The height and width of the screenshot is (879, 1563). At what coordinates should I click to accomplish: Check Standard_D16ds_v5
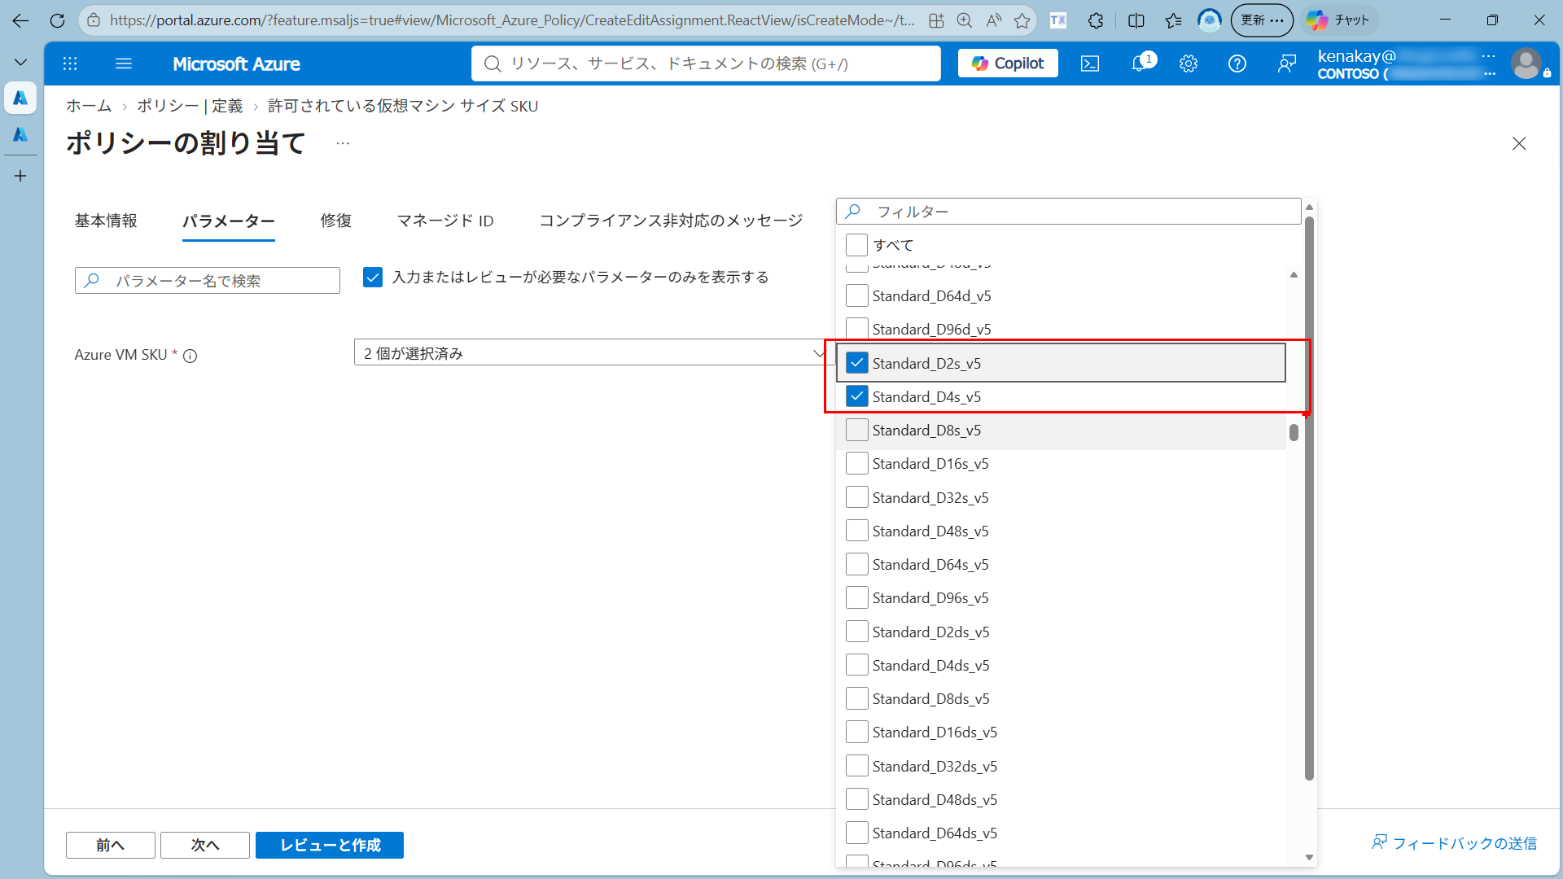(x=856, y=732)
